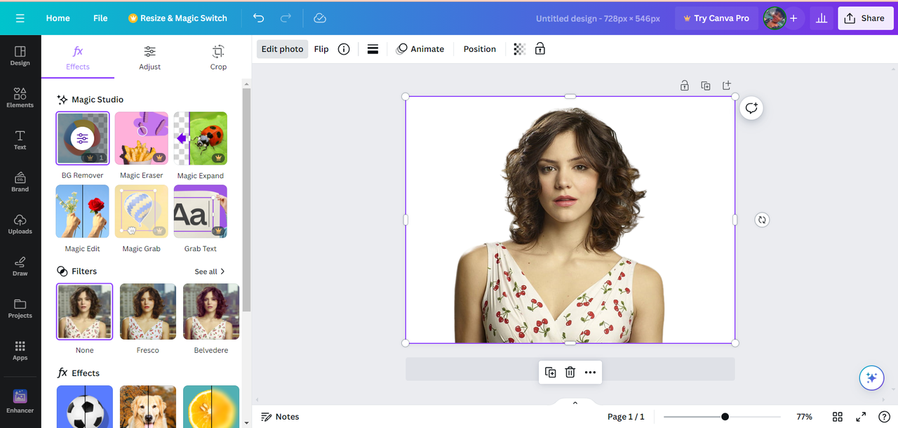The width and height of the screenshot is (898, 428).
Task: Select the dog effect thumbnail
Action: click(148, 407)
